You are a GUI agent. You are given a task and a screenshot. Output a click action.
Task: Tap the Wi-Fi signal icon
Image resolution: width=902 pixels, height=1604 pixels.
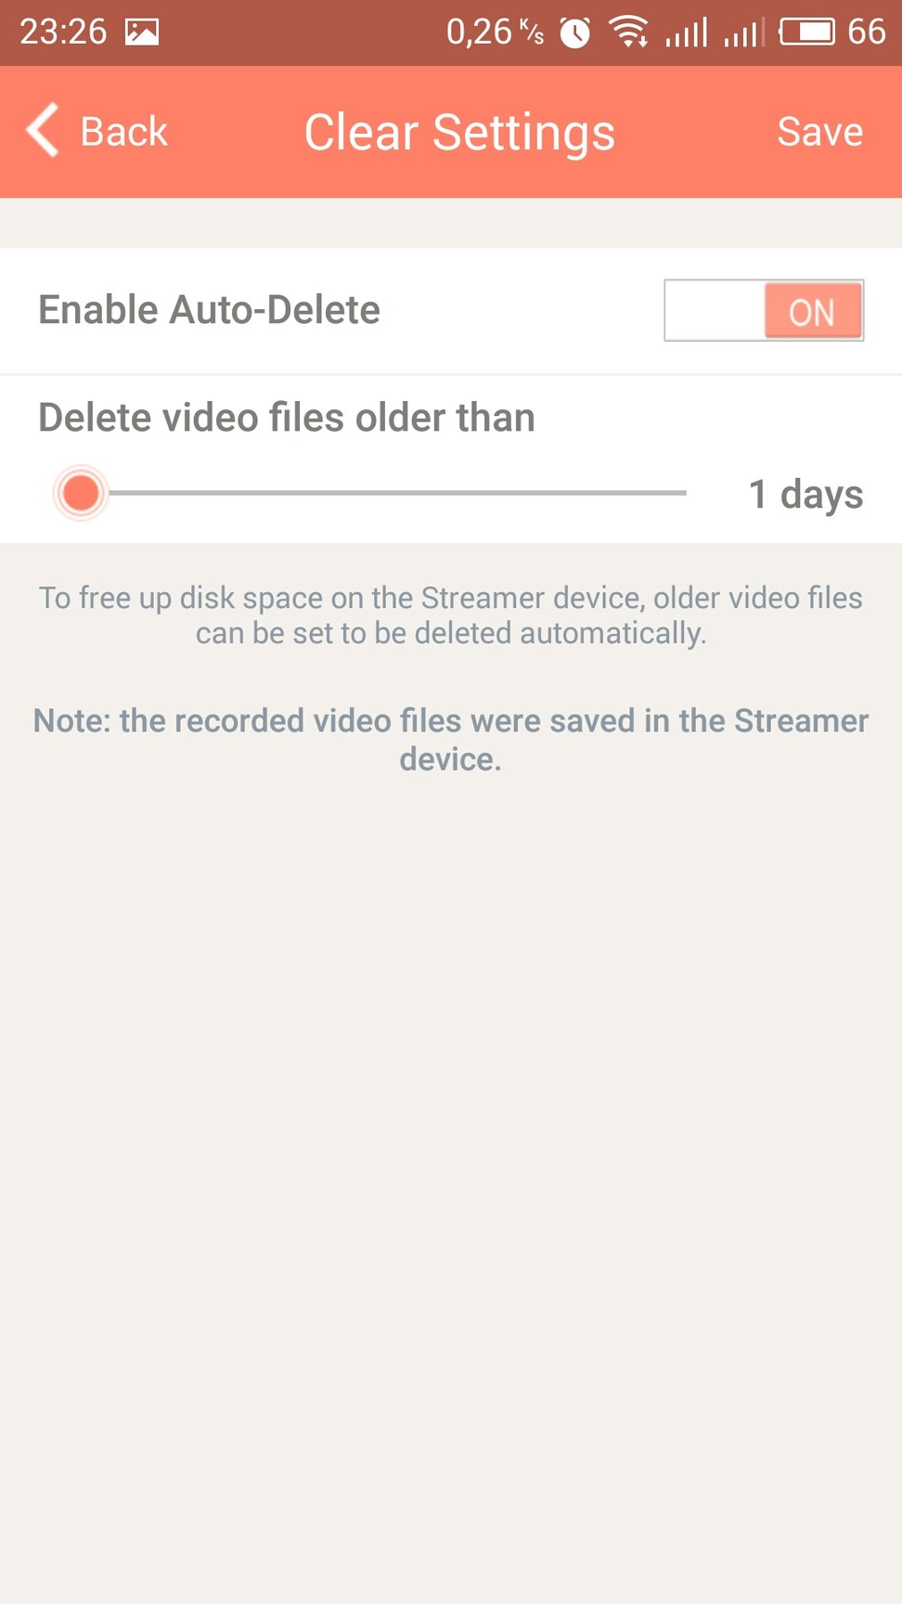(x=629, y=32)
